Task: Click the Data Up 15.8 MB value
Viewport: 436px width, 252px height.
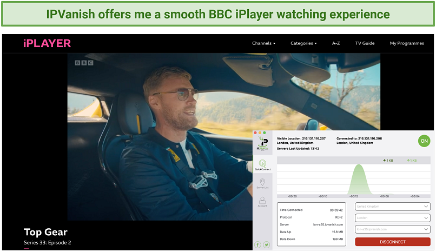Action: 338,231
